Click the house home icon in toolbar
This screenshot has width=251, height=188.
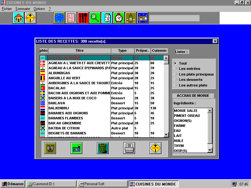[19, 18]
